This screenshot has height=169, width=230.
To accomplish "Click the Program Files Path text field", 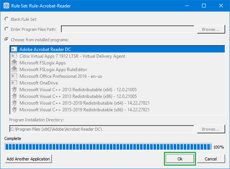I will (128, 29).
